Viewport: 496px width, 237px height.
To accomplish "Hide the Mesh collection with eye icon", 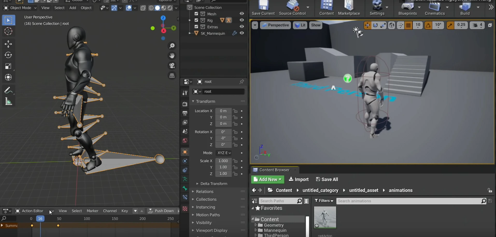I will [x=242, y=14].
